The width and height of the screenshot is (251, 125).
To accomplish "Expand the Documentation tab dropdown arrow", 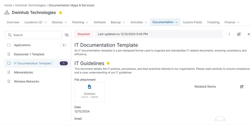I will [x=176, y=22].
